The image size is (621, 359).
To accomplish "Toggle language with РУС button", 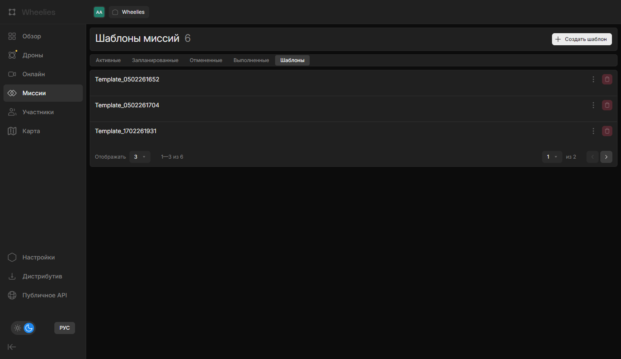I will click(x=65, y=328).
